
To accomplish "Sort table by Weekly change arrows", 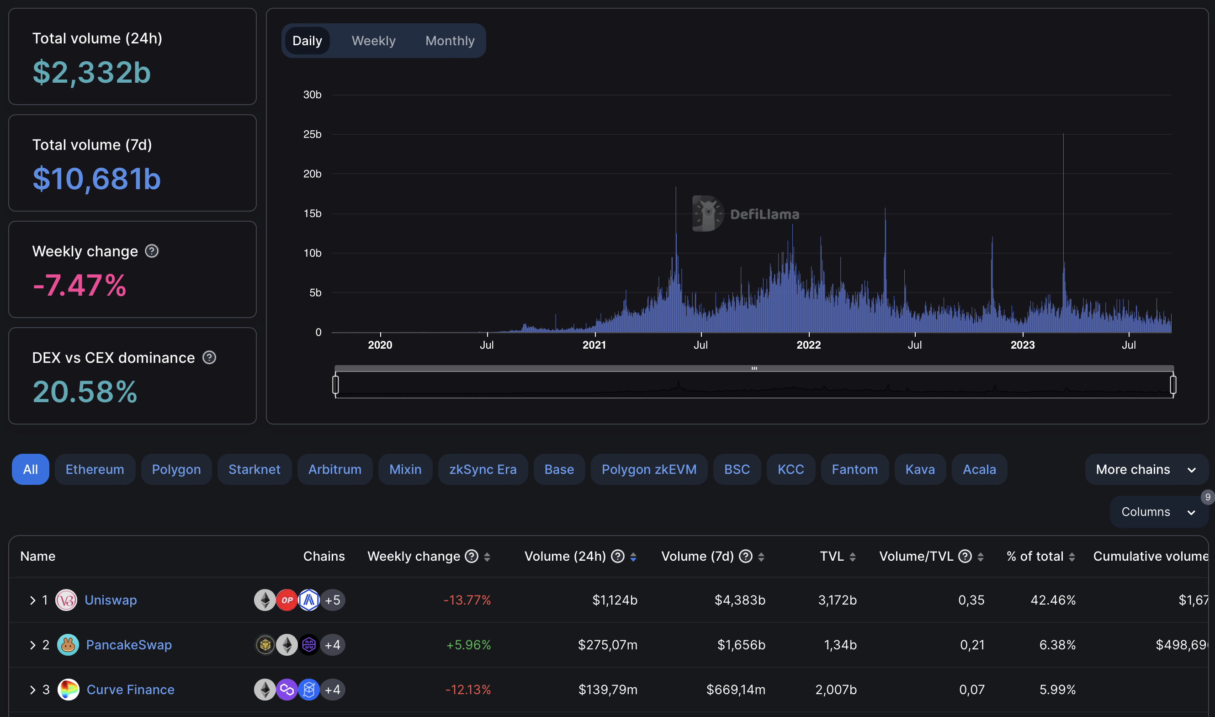I will click(x=487, y=557).
